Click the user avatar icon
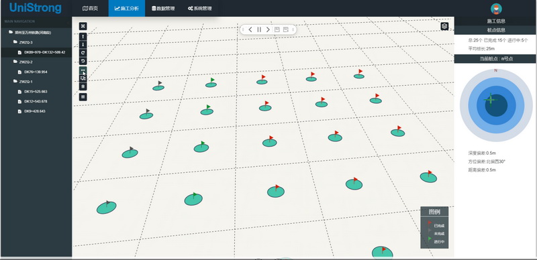This screenshot has height=260, width=537. [496, 9]
